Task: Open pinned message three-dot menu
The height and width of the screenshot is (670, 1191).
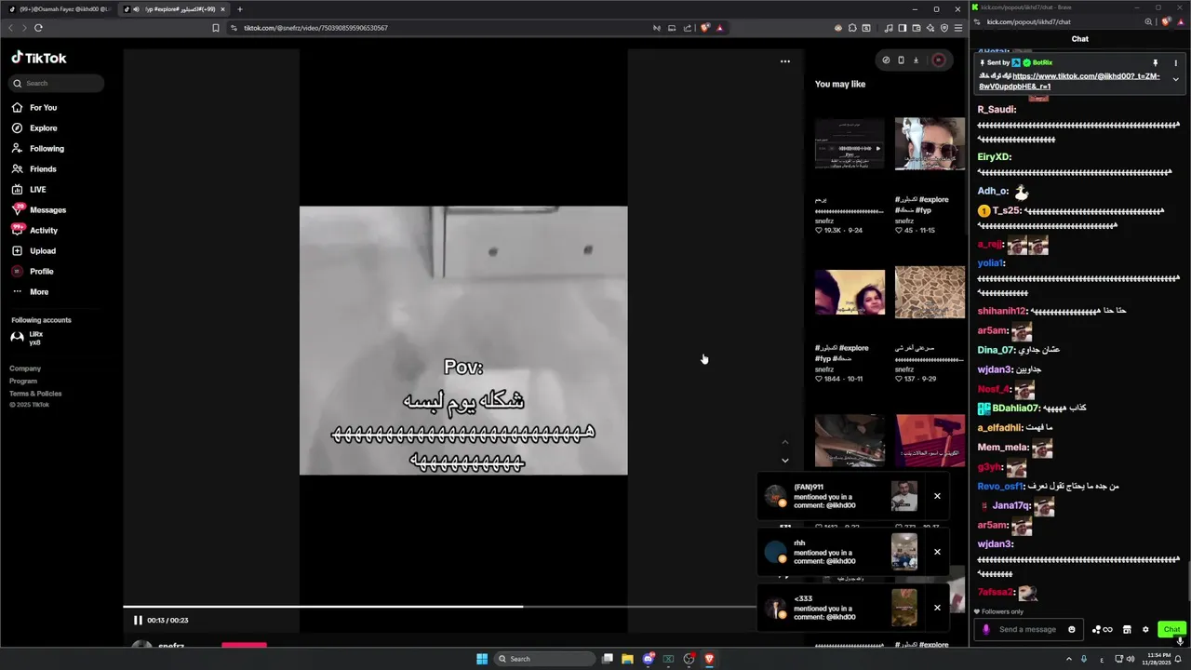Action: pos(1176,62)
